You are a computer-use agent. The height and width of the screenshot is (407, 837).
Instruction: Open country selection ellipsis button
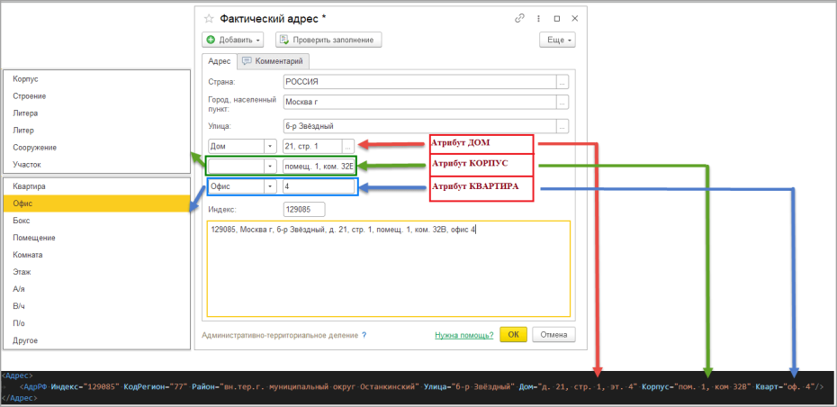562,83
